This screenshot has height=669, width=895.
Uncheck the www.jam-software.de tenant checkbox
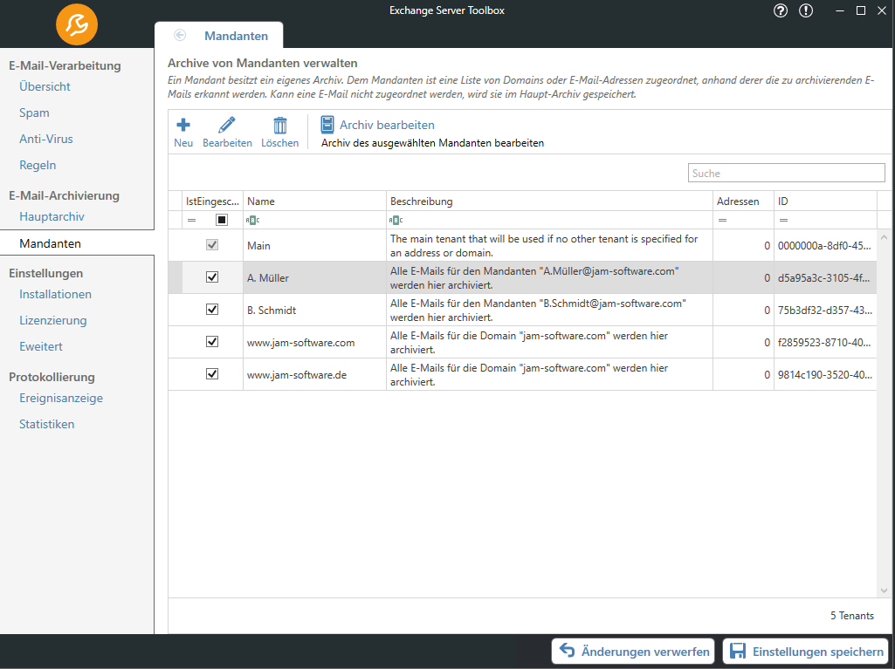pos(212,374)
